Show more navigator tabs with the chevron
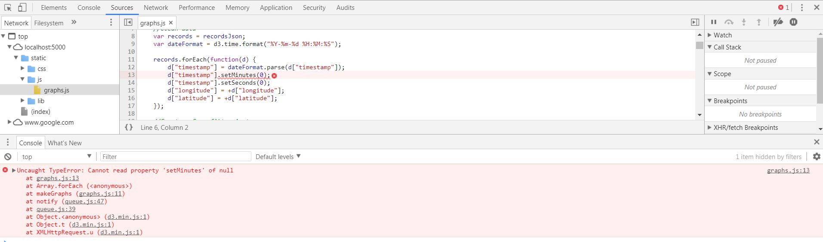The image size is (823, 242). click(74, 22)
